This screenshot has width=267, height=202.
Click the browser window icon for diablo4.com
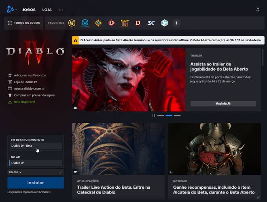[10, 88]
